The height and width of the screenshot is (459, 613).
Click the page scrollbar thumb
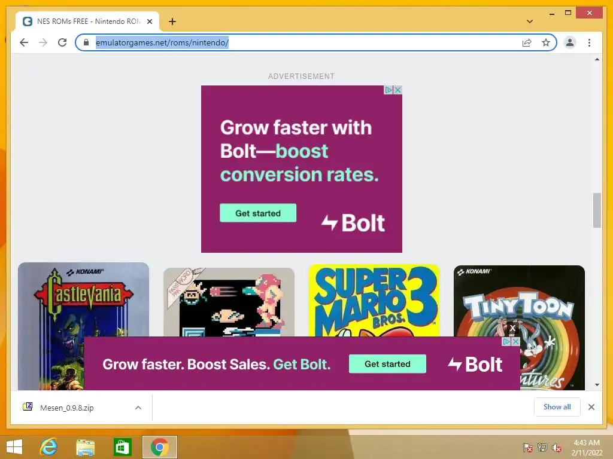click(x=597, y=210)
